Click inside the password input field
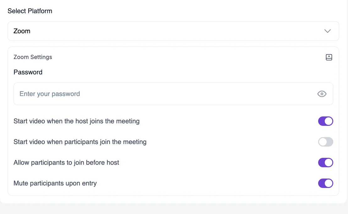This screenshot has height=214, width=348. pyautogui.click(x=126, y=94)
